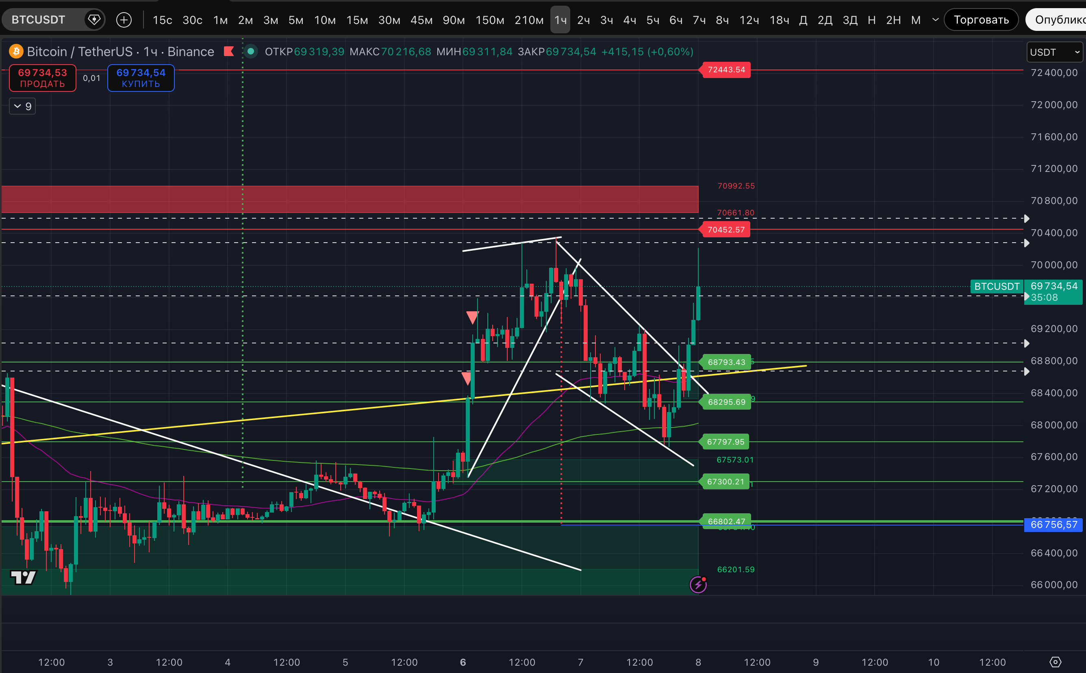Image resolution: width=1086 pixels, height=673 pixels.
Task: Click the green market status dot
Action: [x=251, y=52]
